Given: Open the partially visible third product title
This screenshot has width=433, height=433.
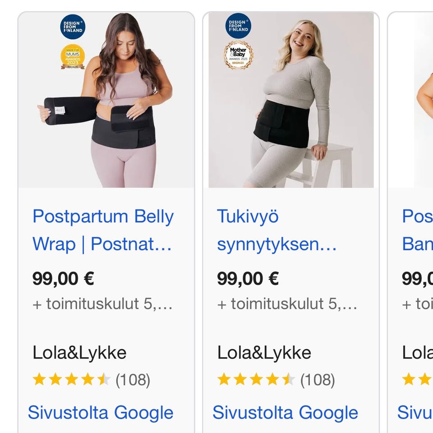Looking at the screenshot, I should (417, 230).
